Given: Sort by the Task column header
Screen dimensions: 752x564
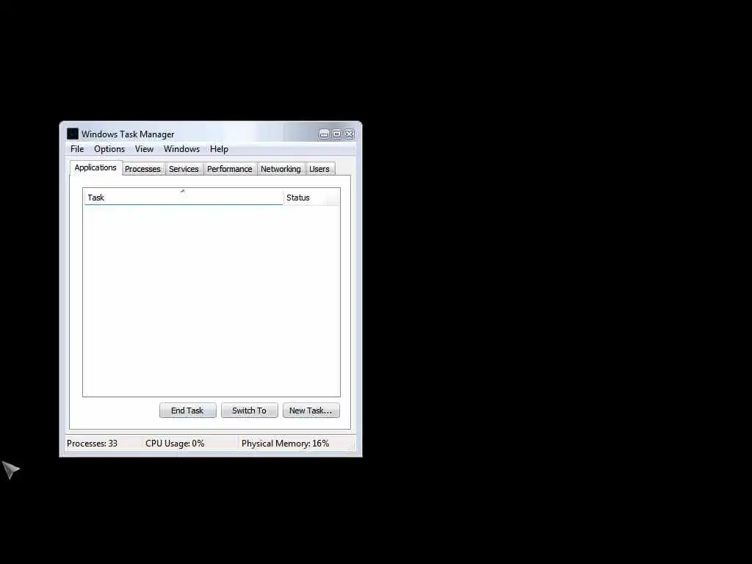Looking at the screenshot, I should click(x=184, y=198).
